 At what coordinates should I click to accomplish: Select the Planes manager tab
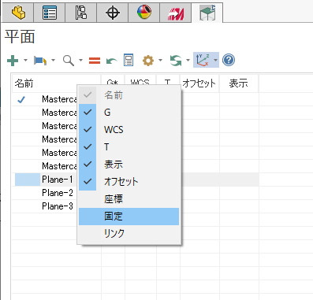(207, 13)
